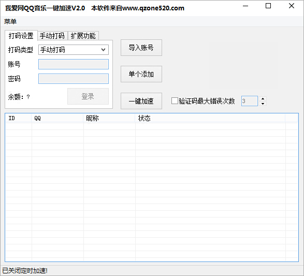The height and width of the screenshot is (276, 304).
Task: Click the 一键加速 button
Action: (141, 101)
